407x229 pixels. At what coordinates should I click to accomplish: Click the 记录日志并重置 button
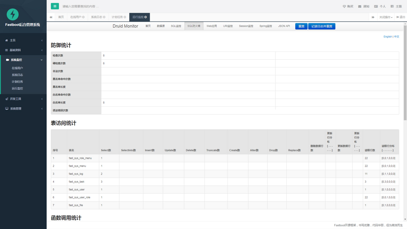click(x=322, y=26)
